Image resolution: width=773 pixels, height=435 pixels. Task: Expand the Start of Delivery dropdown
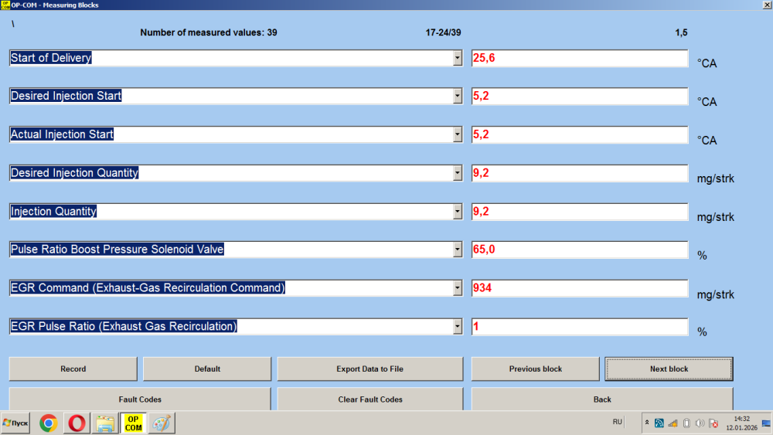coord(457,58)
